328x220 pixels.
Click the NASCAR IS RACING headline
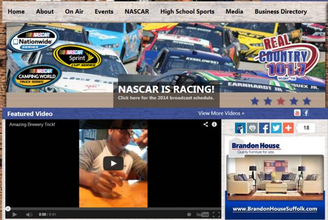166,89
